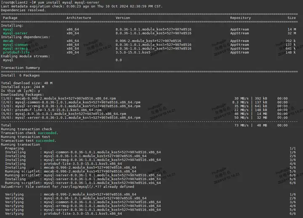The width and height of the screenshot is (303, 218).
Task: Click the green 'mysql-common' dependency name
Action: (x=15, y=45)
